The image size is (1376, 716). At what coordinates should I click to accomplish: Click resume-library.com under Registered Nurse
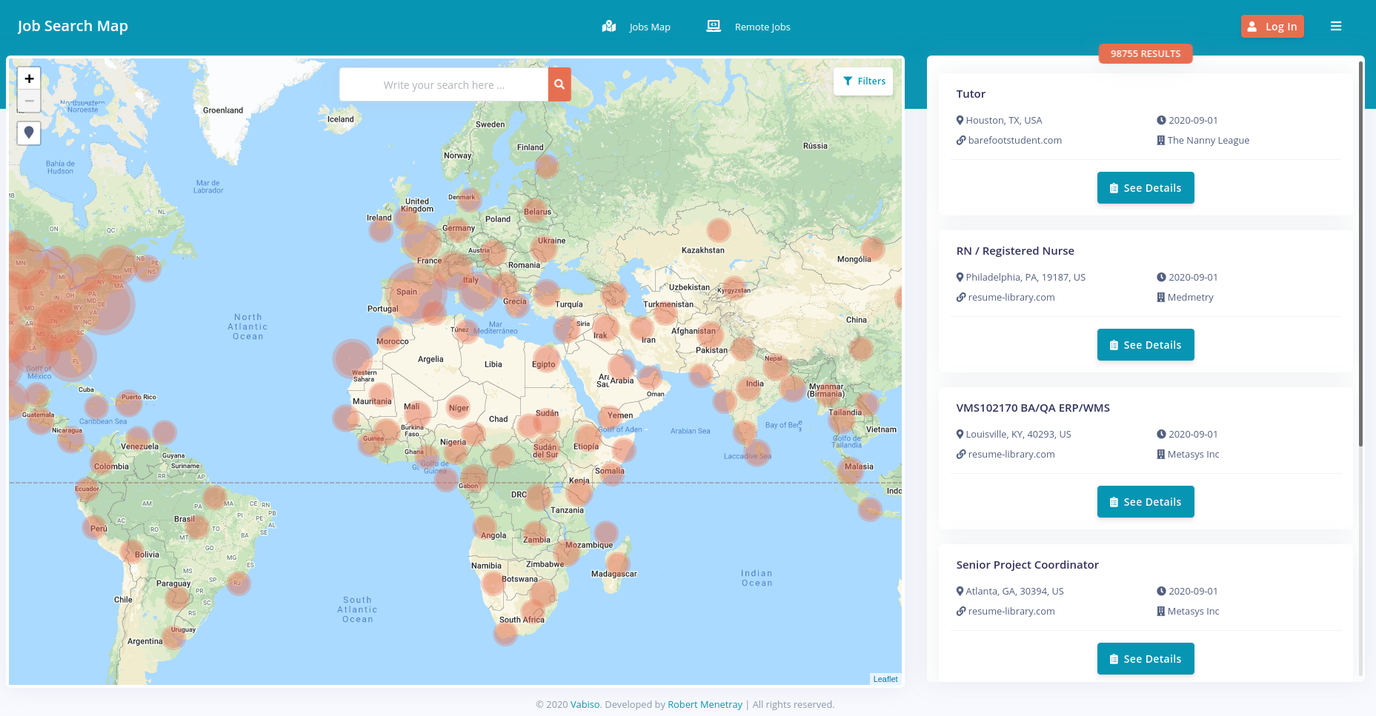(1011, 297)
